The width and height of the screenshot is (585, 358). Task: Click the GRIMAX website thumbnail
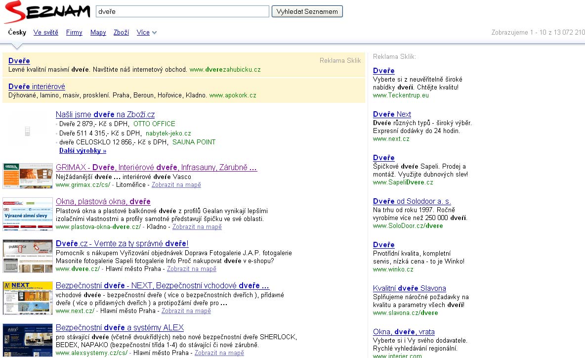[28, 176]
